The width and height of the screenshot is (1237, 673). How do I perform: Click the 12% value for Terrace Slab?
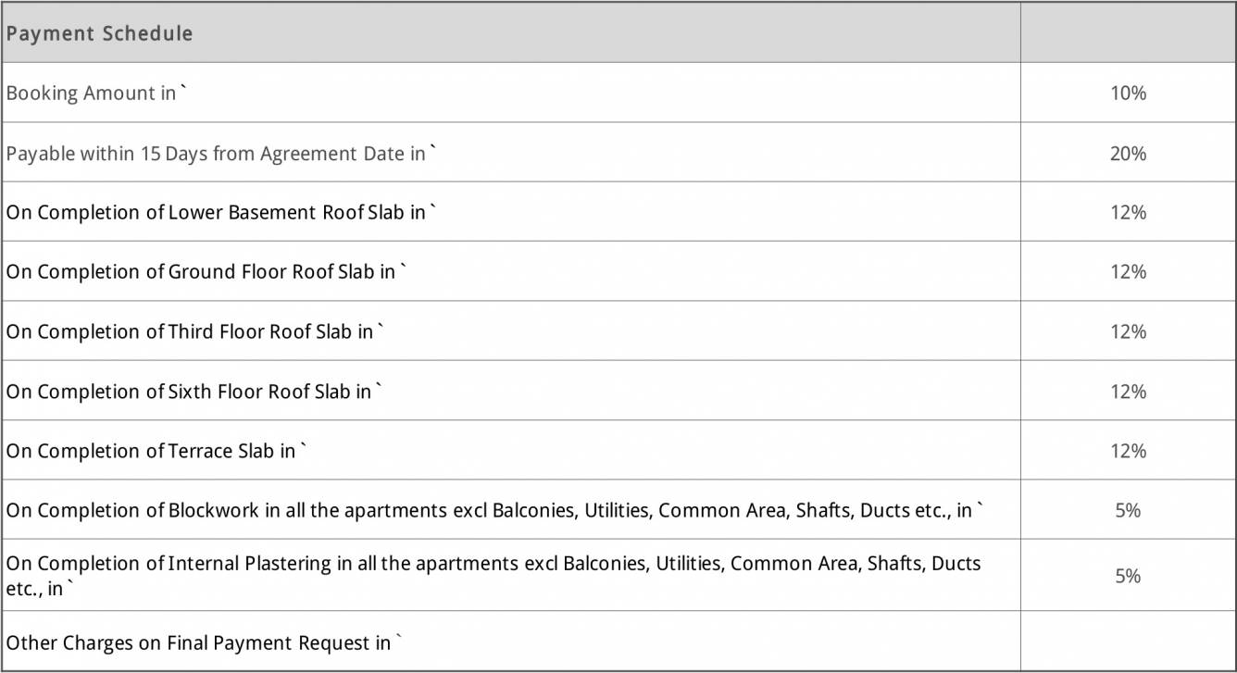tap(1128, 451)
